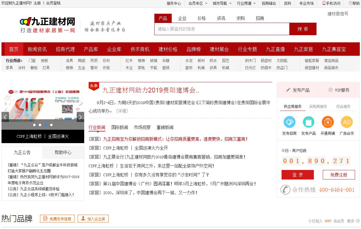Image resolution: width=361 pixels, height=229 pixels.
Task: Open the 帮助中心 tab
Action: click(x=63, y=152)
